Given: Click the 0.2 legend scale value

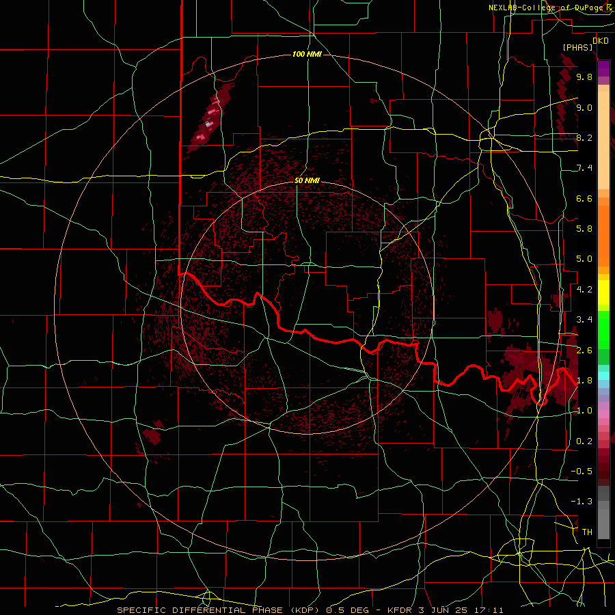Looking at the screenshot, I should (584, 441).
